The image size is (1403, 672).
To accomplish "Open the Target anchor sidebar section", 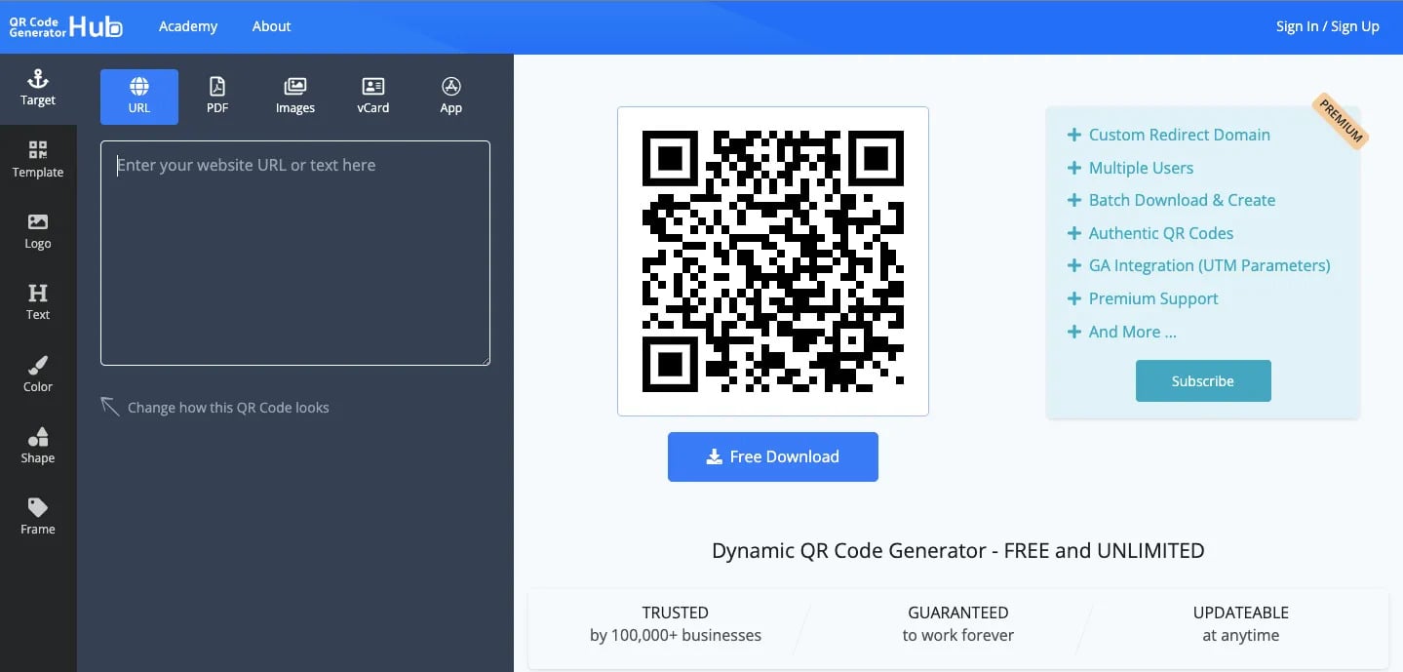I will tap(38, 89).
